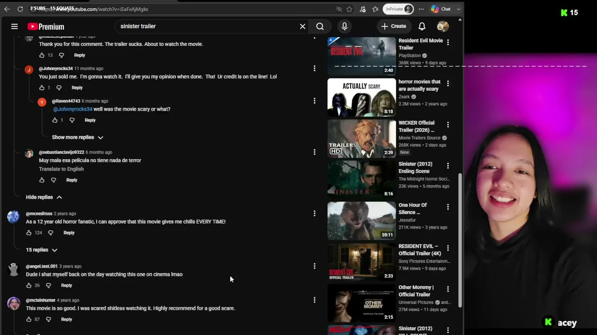The image size is (597, 335).
Task: Open the options menu for @Johnnyrocks34's comment
Action: [x=314, y=68]
